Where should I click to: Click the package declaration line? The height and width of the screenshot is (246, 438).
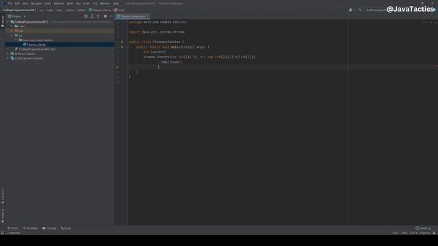(x=158, y=22)
